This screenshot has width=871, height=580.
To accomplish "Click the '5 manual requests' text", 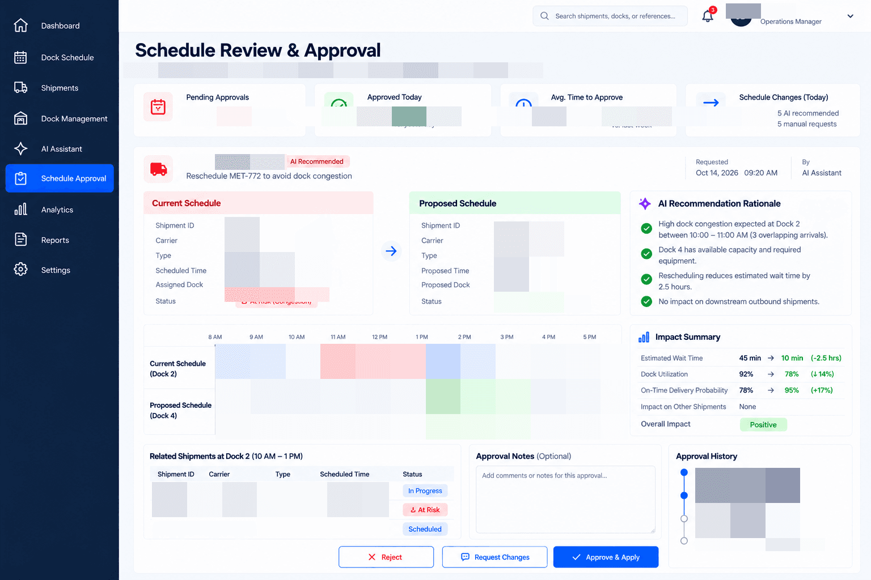I will (807, 124).
